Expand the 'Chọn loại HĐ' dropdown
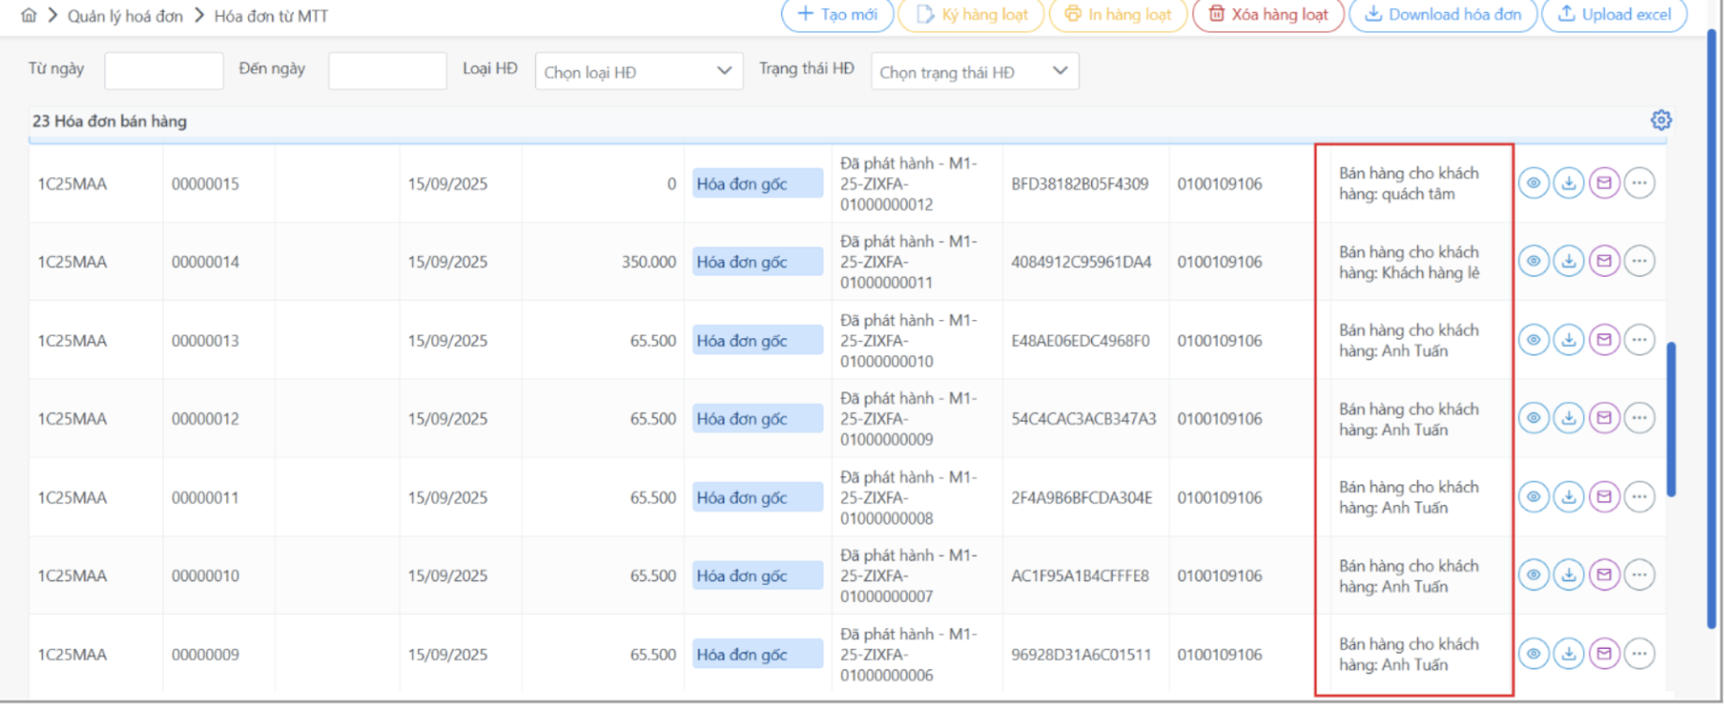 pos(639,71)
